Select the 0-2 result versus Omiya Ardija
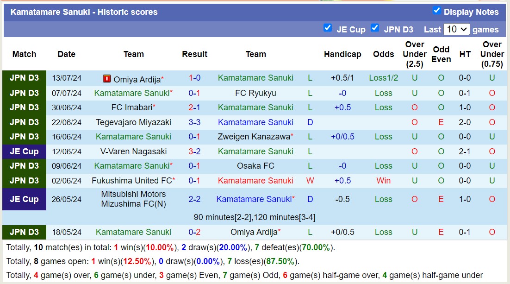Viewport: 510px width, 284px height. 194,232
